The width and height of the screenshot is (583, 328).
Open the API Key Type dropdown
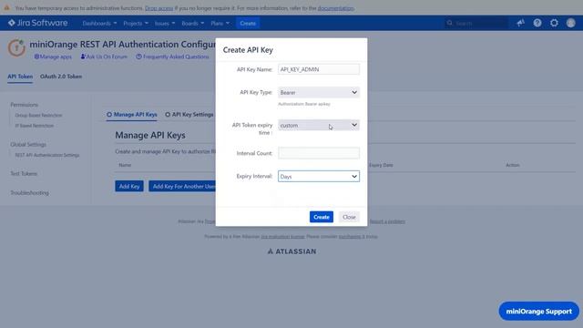point(319,92)
